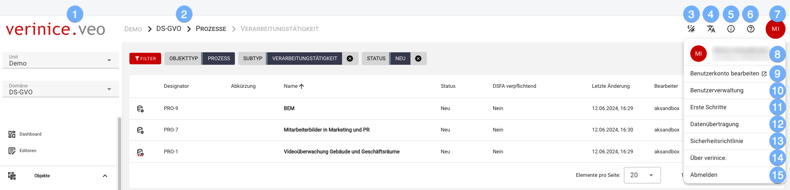Collapse the Objekte section in sidebar
Screen dimensions: 790x190
pos(105,176)
